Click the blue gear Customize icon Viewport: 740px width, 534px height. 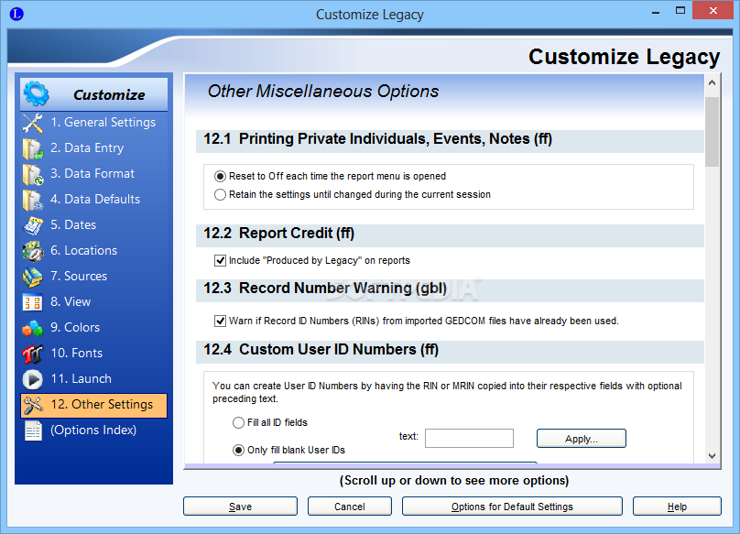click(36, 93)
